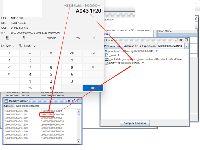The height and width of the screenshot is (150, 200).
Task: Select the full keypad icon in calculator
Action: click(x=7, y=38)
